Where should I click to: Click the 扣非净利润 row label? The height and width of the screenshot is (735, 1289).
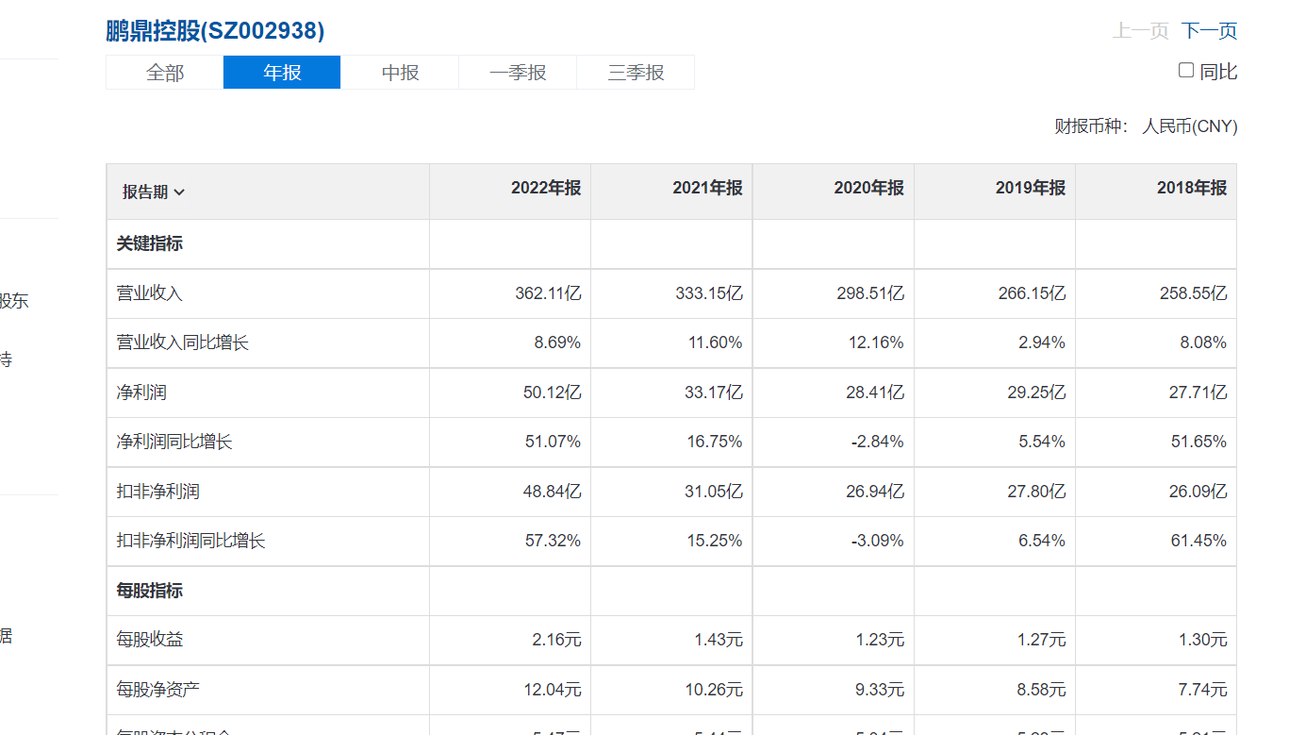click(x=158, y=492)
